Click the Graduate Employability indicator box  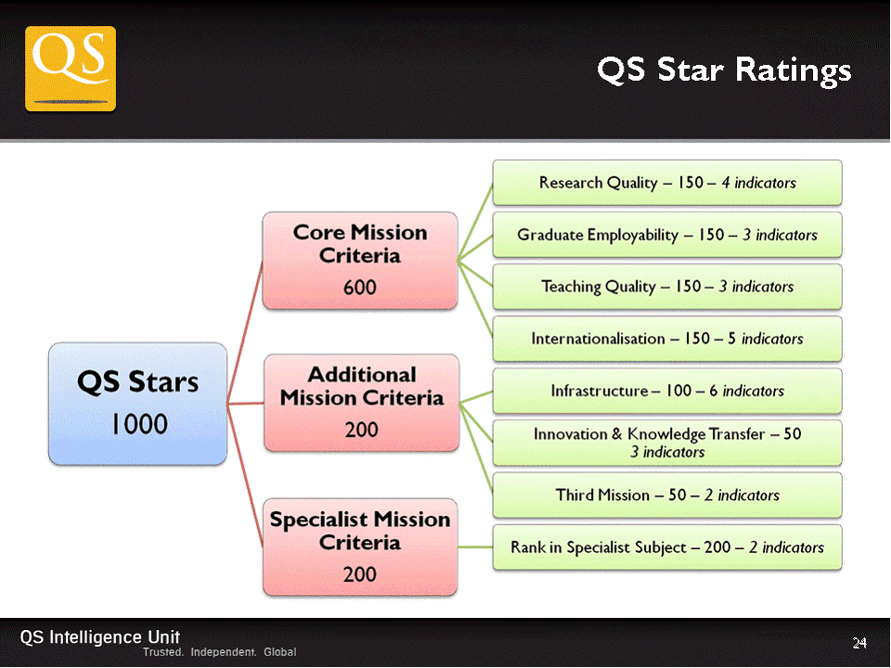click(x=666, y=235)
